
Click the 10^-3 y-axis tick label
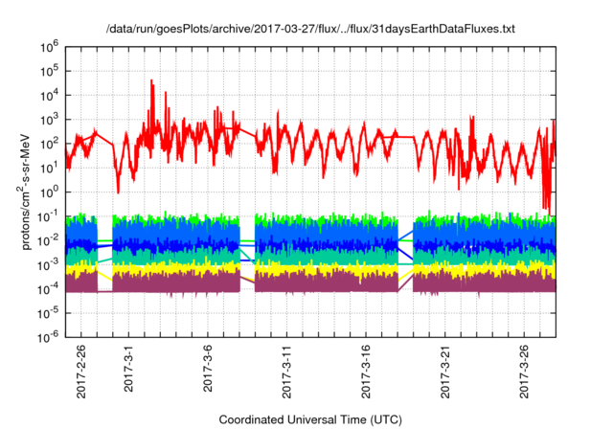click(52, 264)
